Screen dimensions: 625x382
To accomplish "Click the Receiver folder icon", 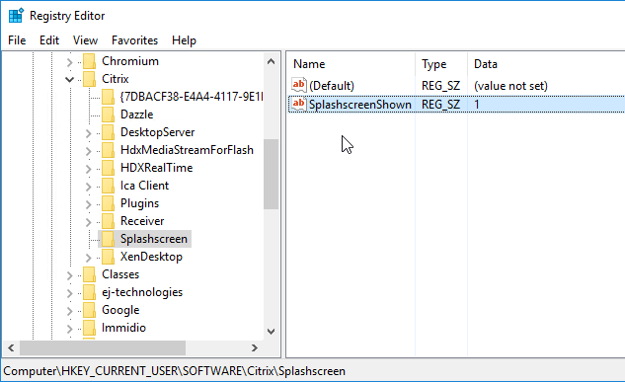I will click(x=108, y=221).
